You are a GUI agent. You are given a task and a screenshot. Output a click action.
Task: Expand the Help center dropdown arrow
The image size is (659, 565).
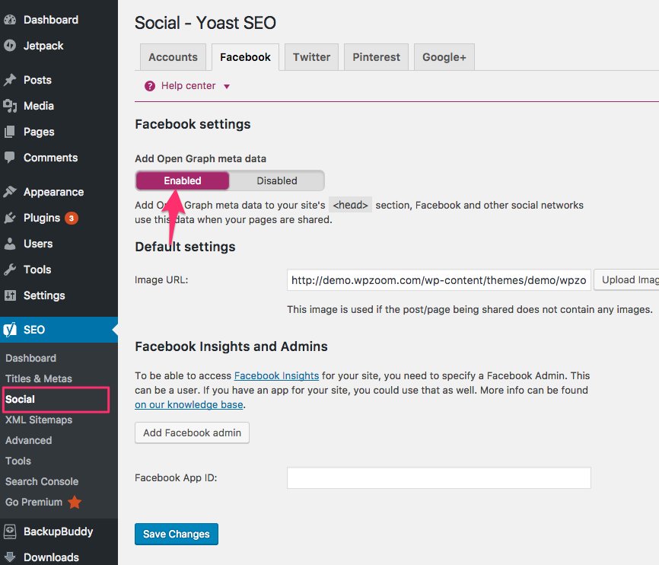click(x=227, y=87)
